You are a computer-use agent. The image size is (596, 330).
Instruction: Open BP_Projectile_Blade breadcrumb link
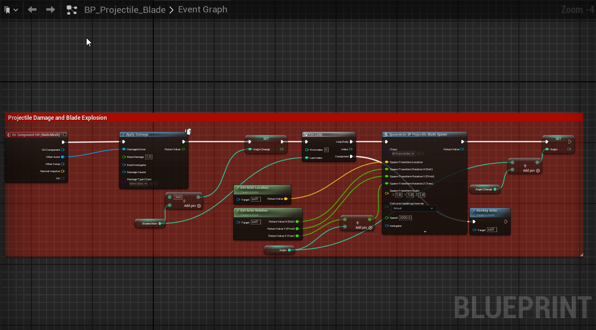click(125, 10)
